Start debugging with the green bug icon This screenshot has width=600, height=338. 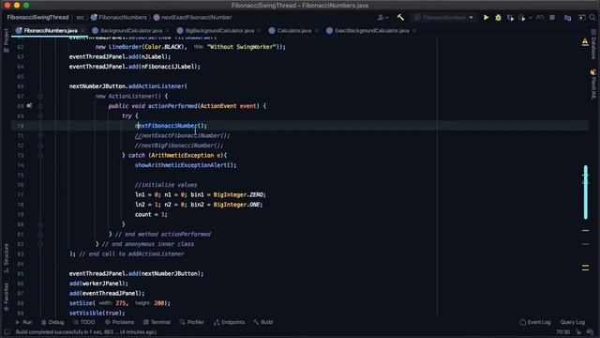click(498, 17)
